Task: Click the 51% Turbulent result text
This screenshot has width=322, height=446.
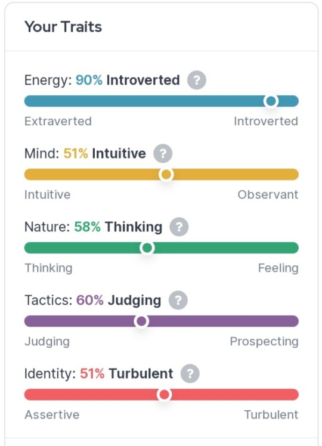Action: click(126, 374)
